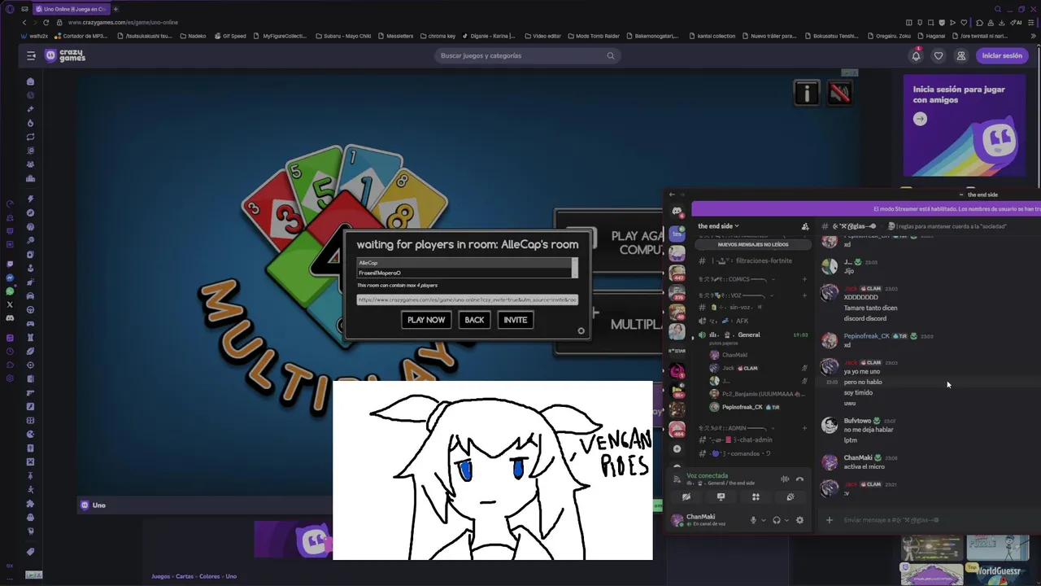
Task: Open the Uno game info button
Action: (807, 93)
